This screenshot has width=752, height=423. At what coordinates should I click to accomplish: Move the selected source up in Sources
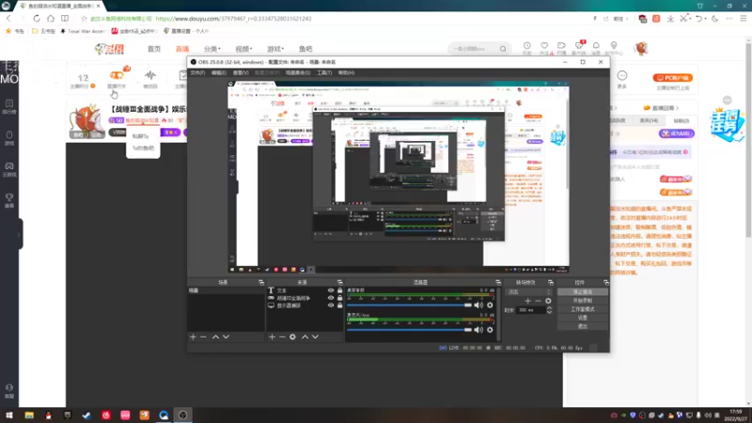tap(305, 337)
